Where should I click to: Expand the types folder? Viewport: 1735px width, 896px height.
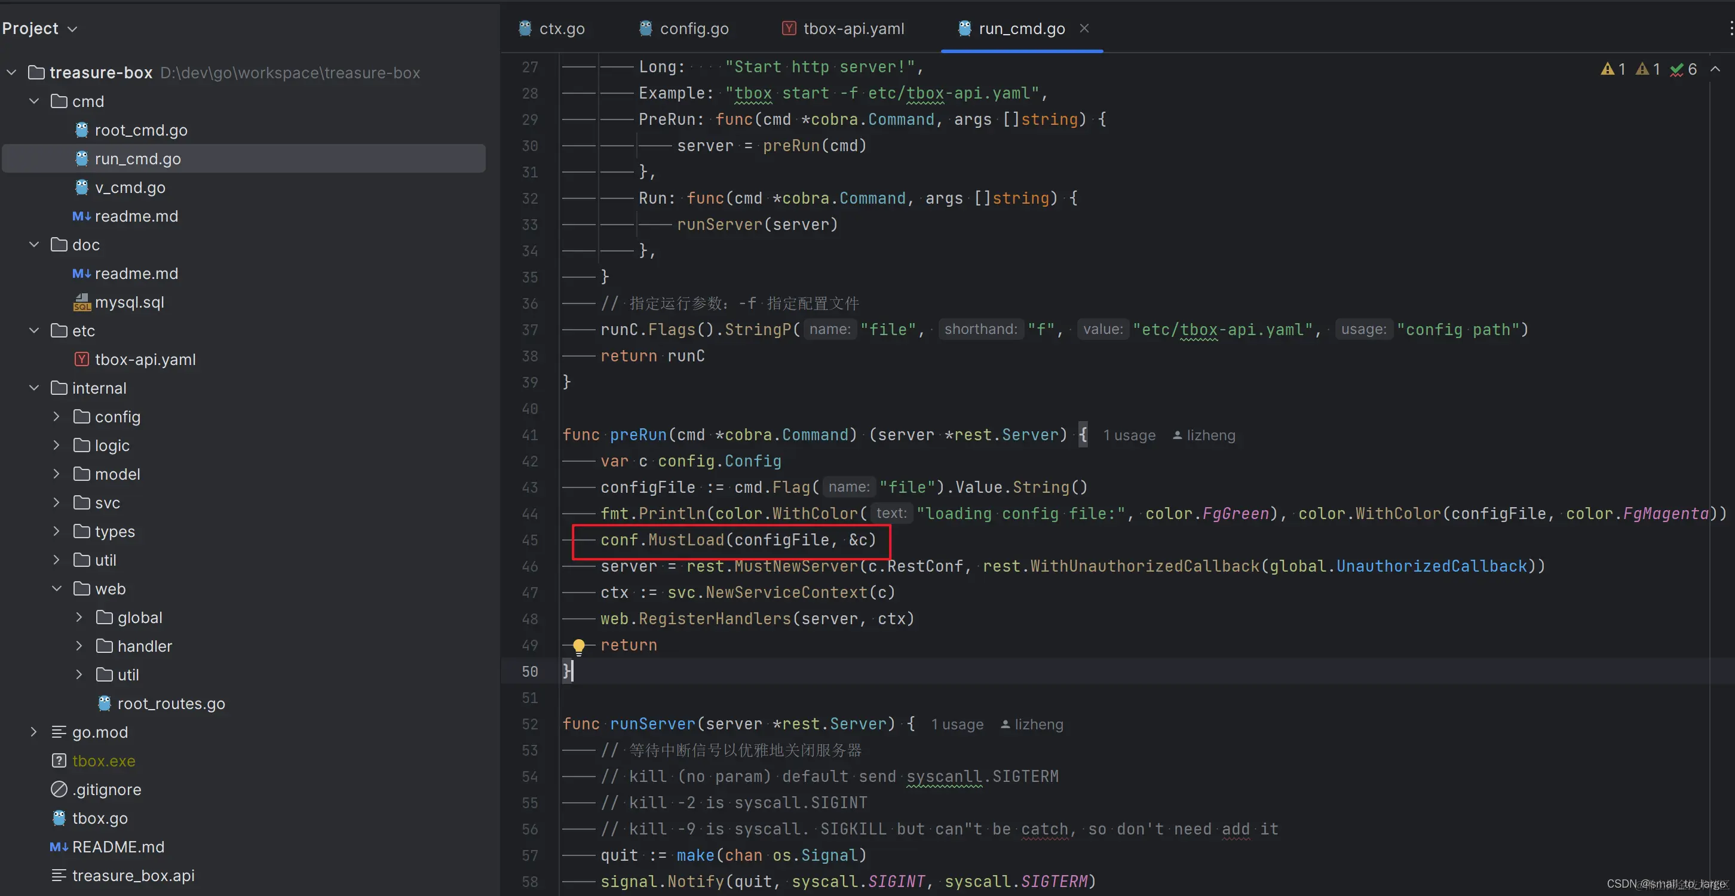coord(57,531)
